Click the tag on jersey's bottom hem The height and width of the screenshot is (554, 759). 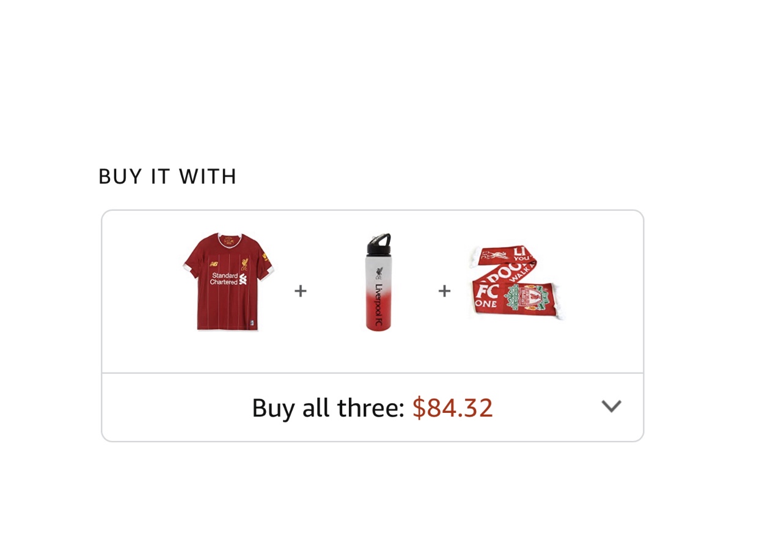coord(251,323)
